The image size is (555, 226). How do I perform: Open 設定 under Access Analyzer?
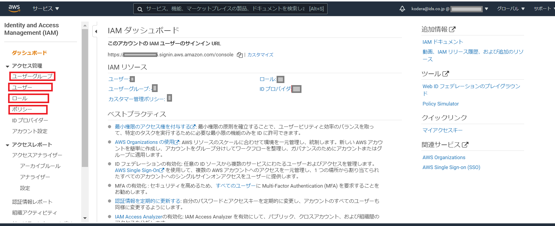(25, 188)
